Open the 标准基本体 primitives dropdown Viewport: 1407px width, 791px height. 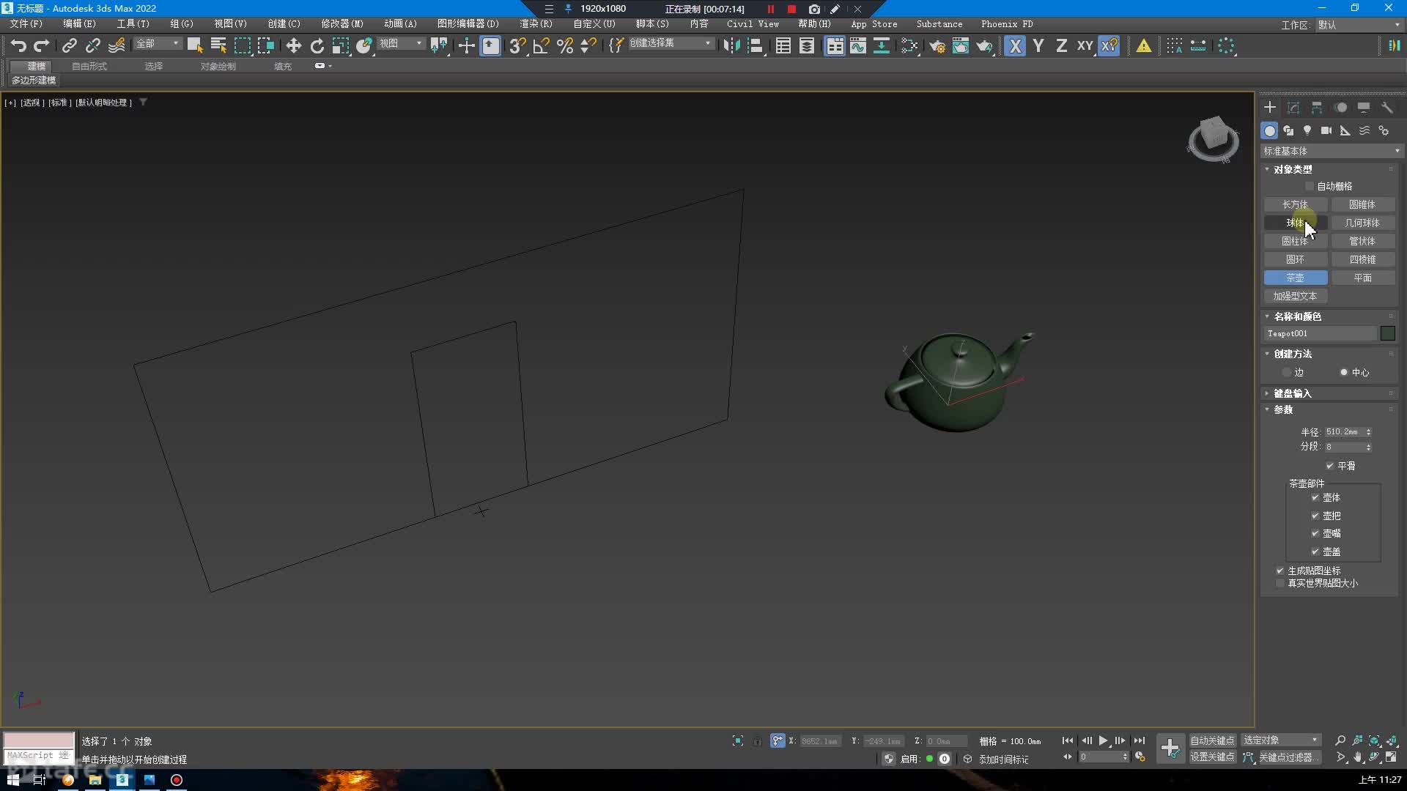coord(1331,151)
